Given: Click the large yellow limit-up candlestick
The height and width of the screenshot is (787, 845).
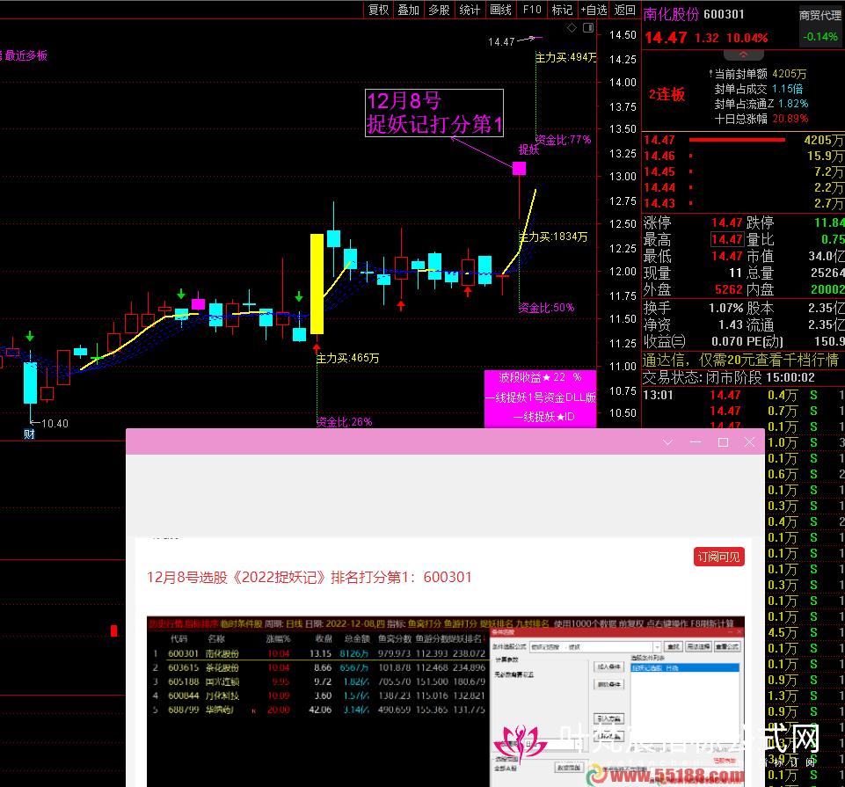Looking at the screenshot, I should [x=317, y=283].
